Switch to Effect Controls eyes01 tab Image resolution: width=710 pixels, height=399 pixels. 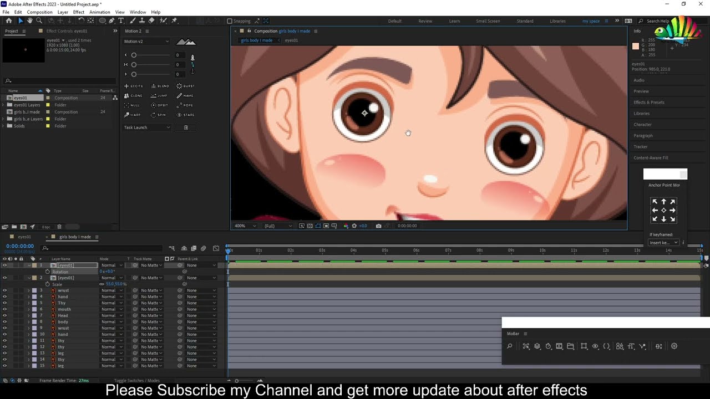(x=67, y=31)
